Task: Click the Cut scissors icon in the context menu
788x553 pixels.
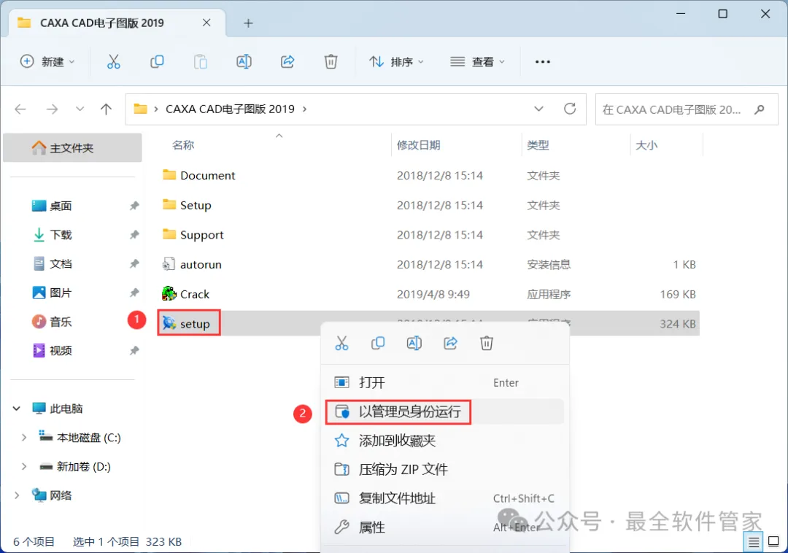Action: [x=341, y=343]
